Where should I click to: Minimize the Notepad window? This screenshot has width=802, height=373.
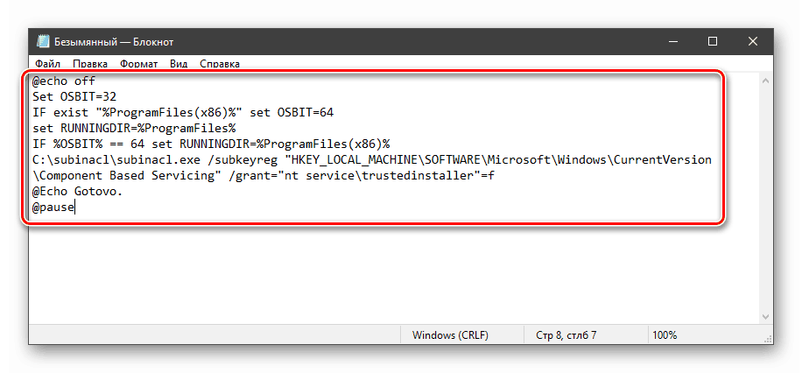[x=672, y=41]
